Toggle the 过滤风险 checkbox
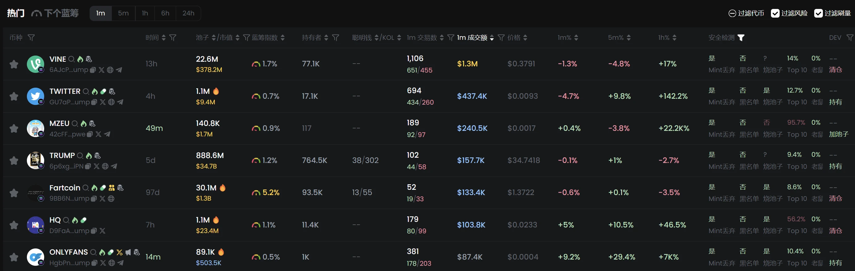 click(x=775, y=13)
